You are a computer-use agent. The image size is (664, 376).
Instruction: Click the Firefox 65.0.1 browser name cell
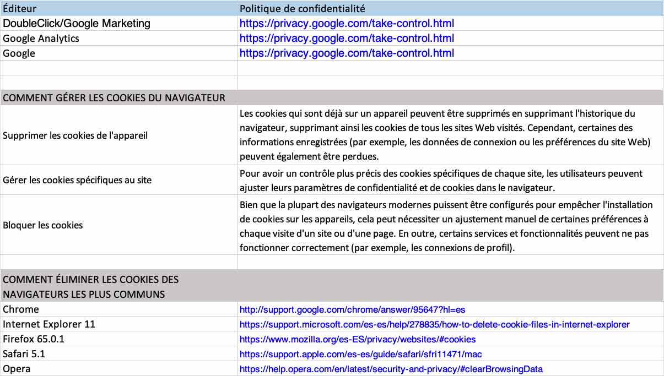(x=37, y=340)
